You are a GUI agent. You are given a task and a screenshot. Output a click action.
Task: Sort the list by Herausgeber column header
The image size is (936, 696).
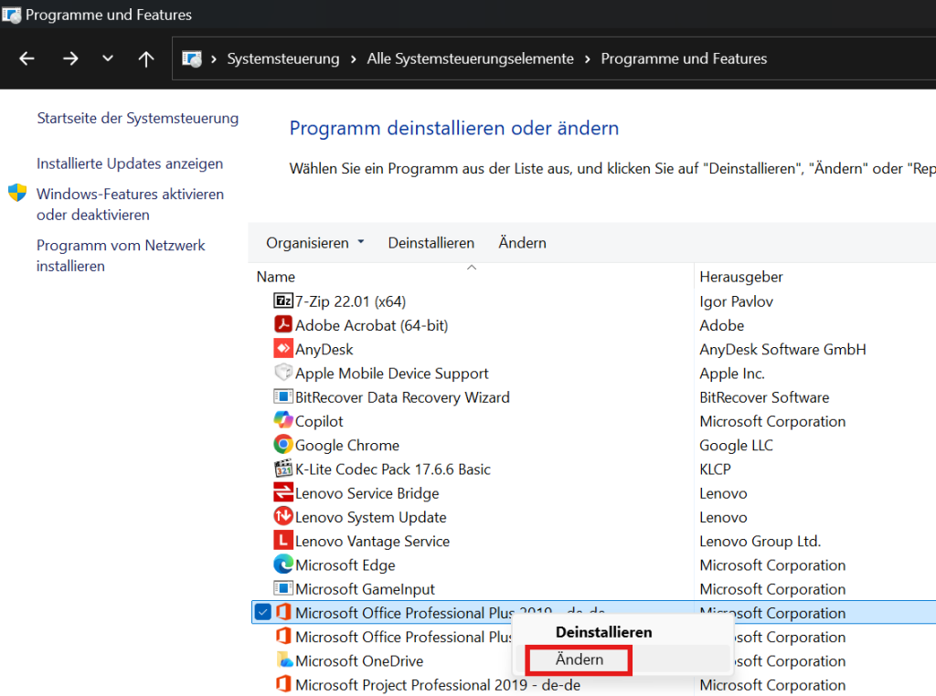coord(740,277)
